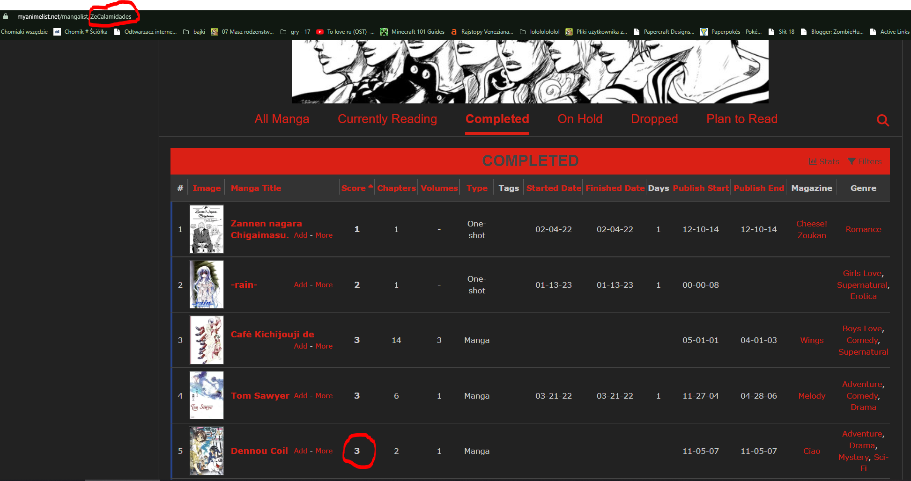Open the -rain- manga title link
This screenshot has height=481, width=911.
(x=244, y=285)
